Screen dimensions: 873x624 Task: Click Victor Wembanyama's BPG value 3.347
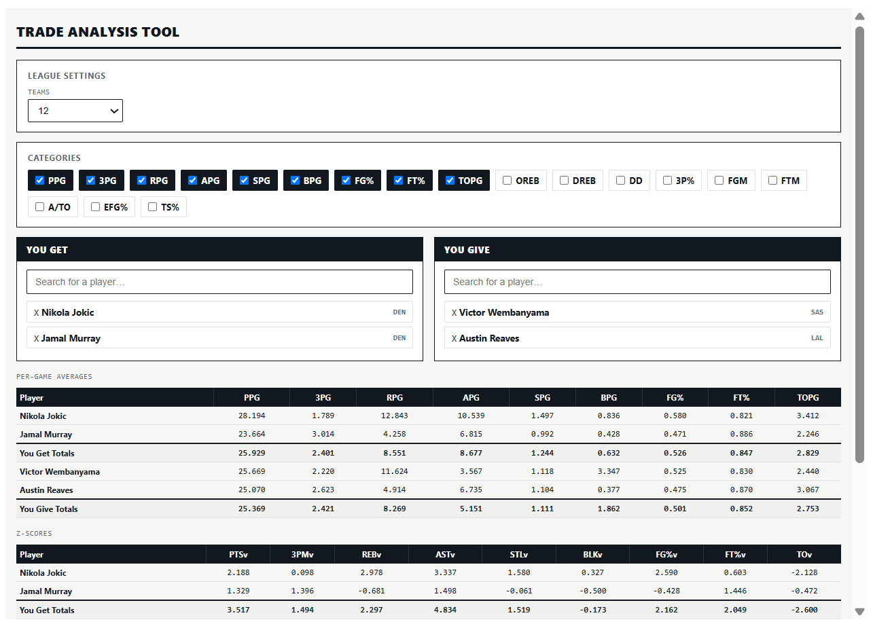point(609,472)
